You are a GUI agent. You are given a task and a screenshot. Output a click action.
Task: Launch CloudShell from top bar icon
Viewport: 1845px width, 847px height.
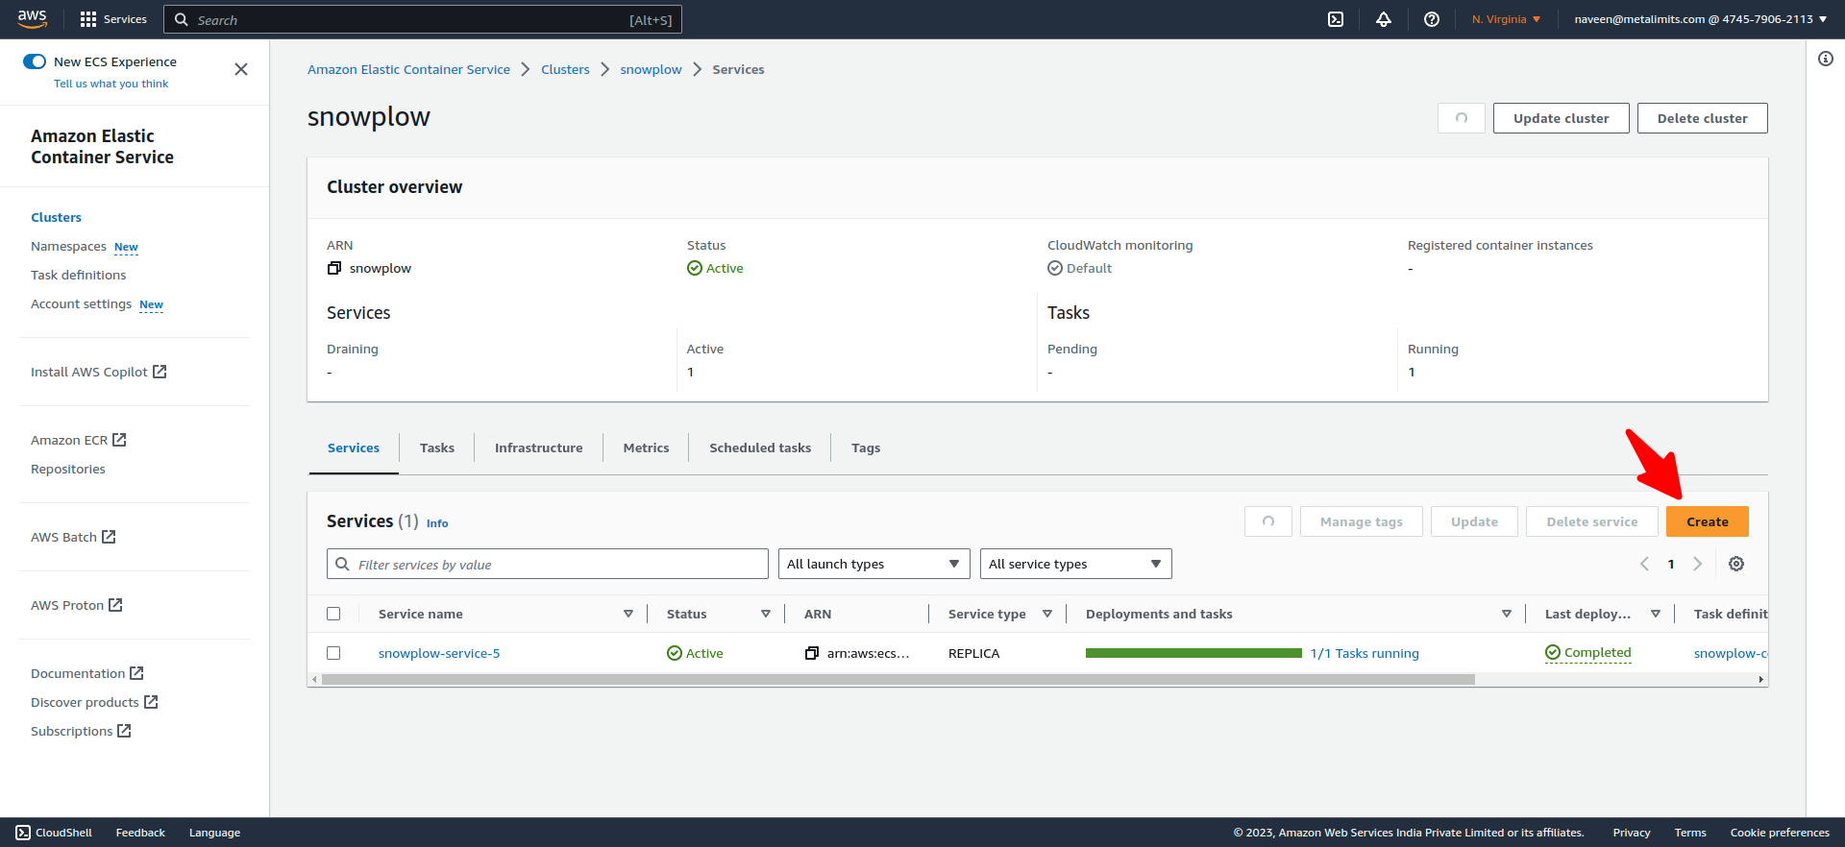[x=1336, y=19]
